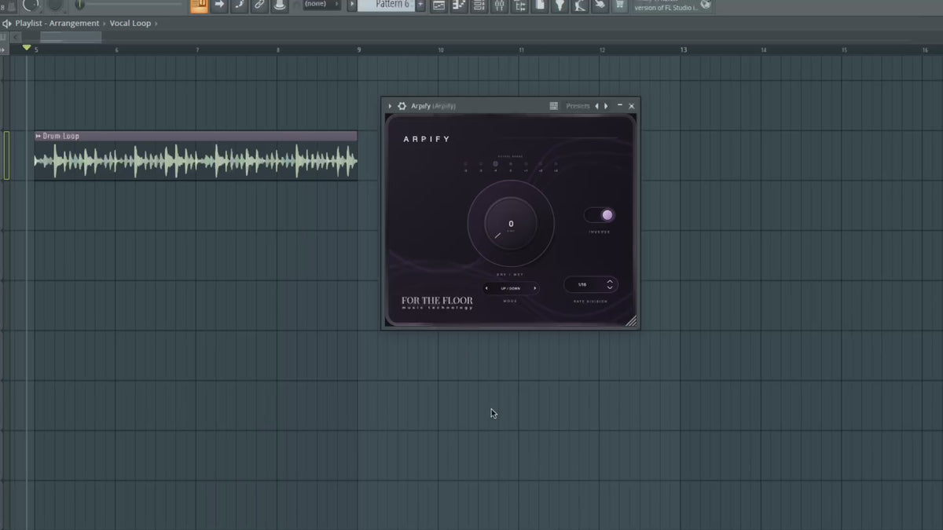943x530 pixels.
Task: Click the Drum Loop audio waveform
Action: (196, 161)
